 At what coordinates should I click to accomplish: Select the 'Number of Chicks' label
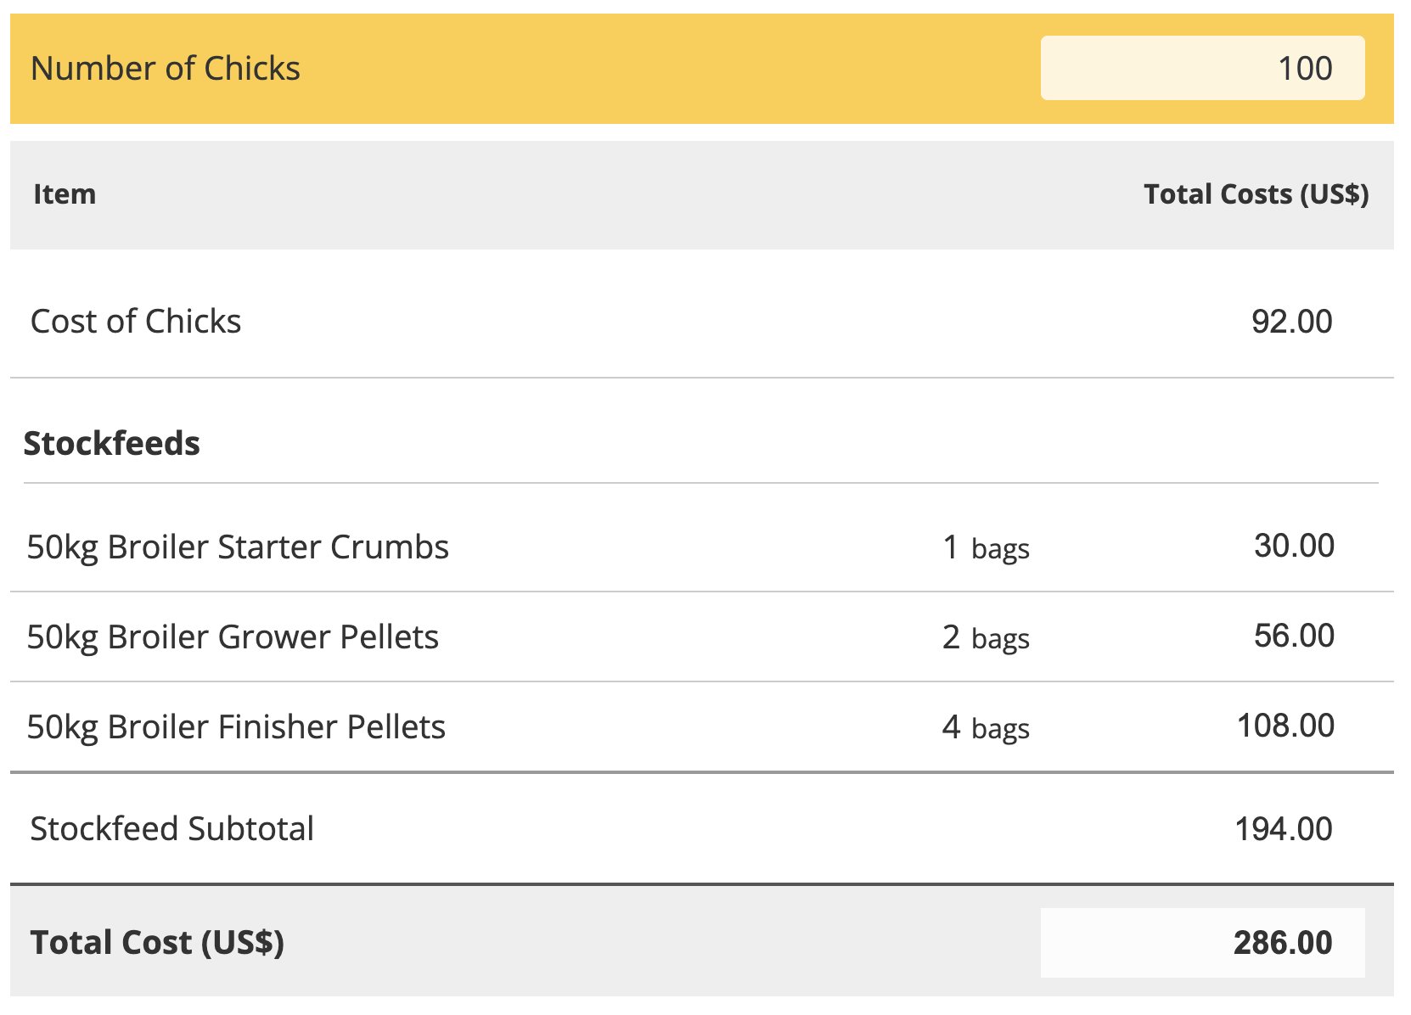tap(166, 68)
